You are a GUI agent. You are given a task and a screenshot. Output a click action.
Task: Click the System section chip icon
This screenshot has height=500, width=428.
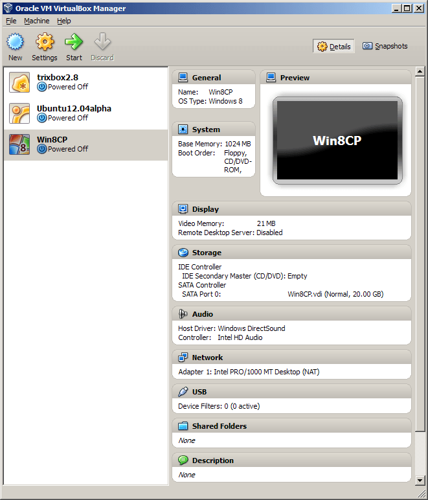[x=183, y=129]
